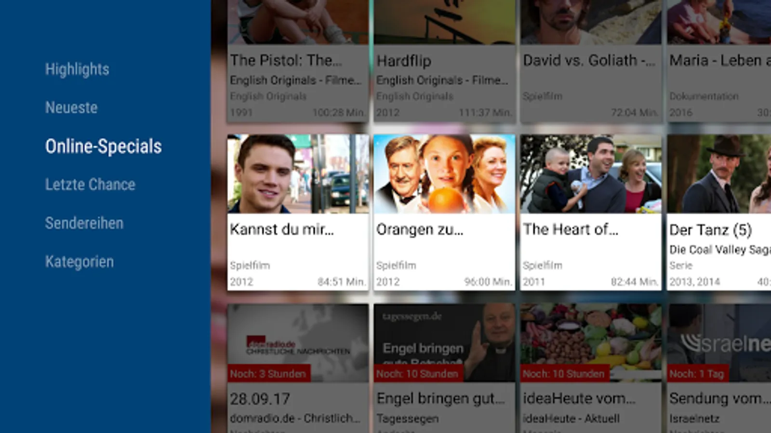Click the title 'The Pistol: The...'

(286, 60)
